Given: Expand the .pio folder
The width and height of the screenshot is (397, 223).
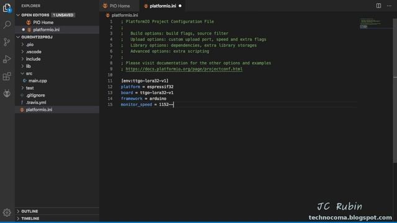Looking at the screenshot, I should tap(22, 44).
